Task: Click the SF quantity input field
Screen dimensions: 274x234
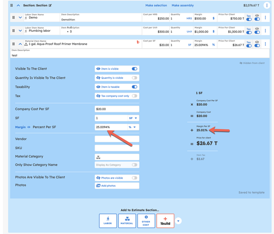Action: click(x=111, y=118)
